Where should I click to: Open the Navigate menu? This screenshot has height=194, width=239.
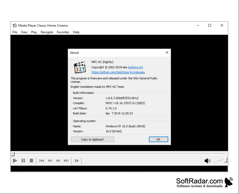47,32
